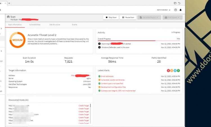This screenshot has width=211, height=127.
Task: Open the notifications bell icon
Action: [x=181, y=10]
